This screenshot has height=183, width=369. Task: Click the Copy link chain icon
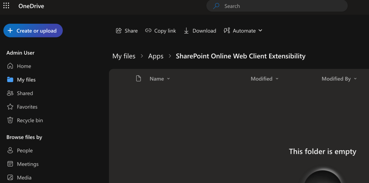[x=148, y=31]
